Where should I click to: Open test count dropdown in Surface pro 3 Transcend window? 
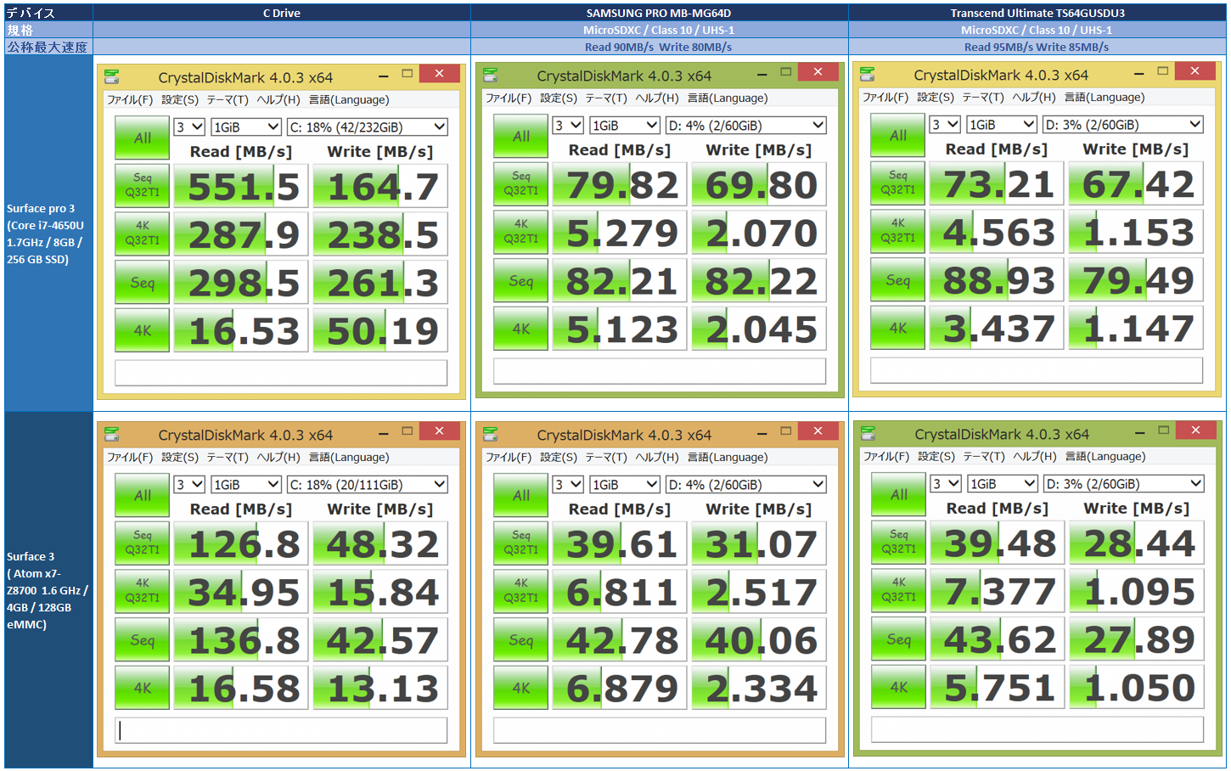[945, 125]
